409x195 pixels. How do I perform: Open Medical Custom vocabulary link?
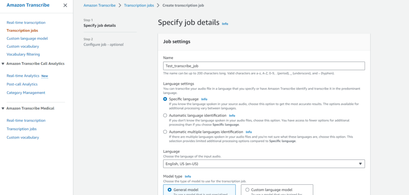pos(23,137)
